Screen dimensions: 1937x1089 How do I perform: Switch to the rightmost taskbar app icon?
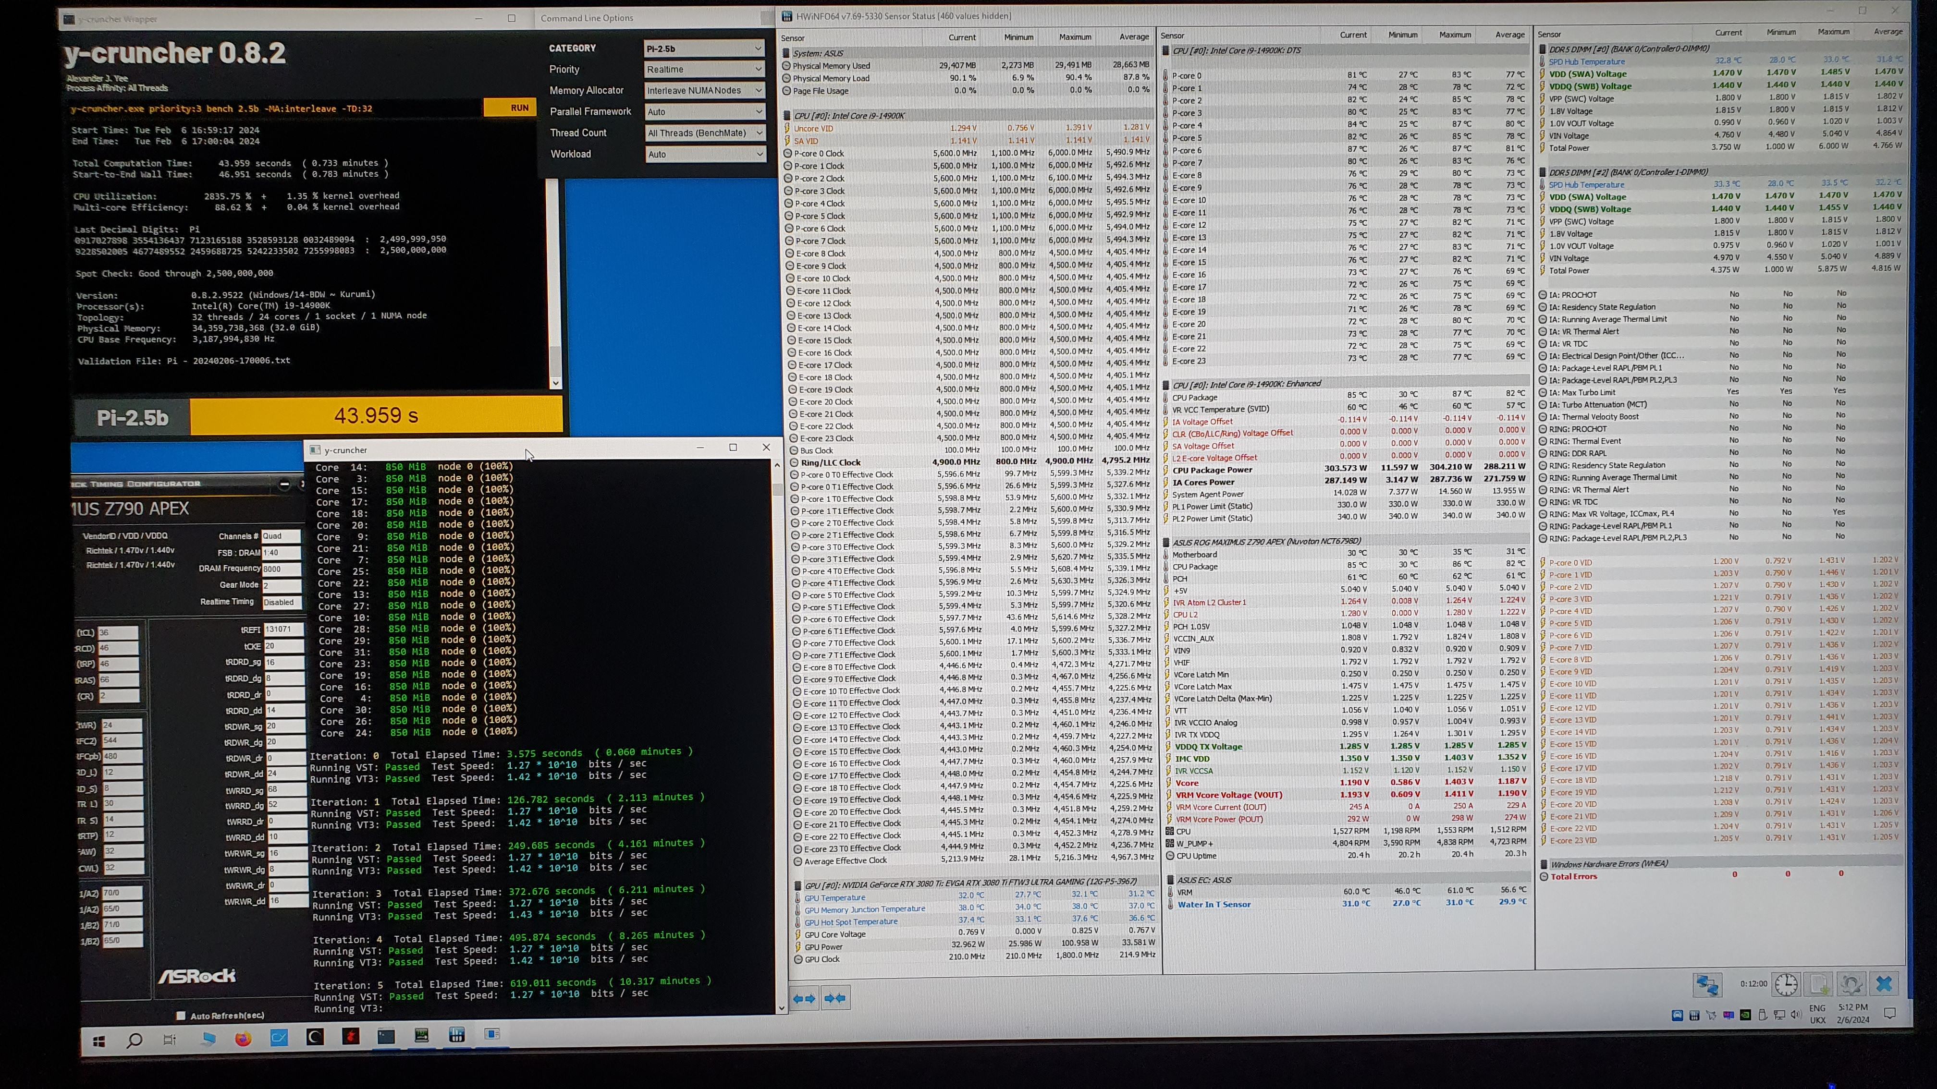pyautogui.click(x=492, y=1034)
